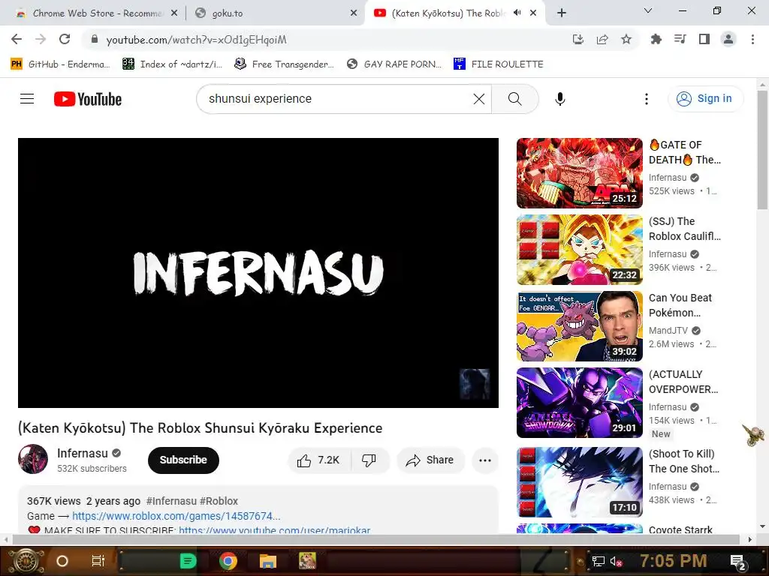Mute tab via speaker icon on YouTube tab
This screenshot has height=576, width=769.
[517, 13]
